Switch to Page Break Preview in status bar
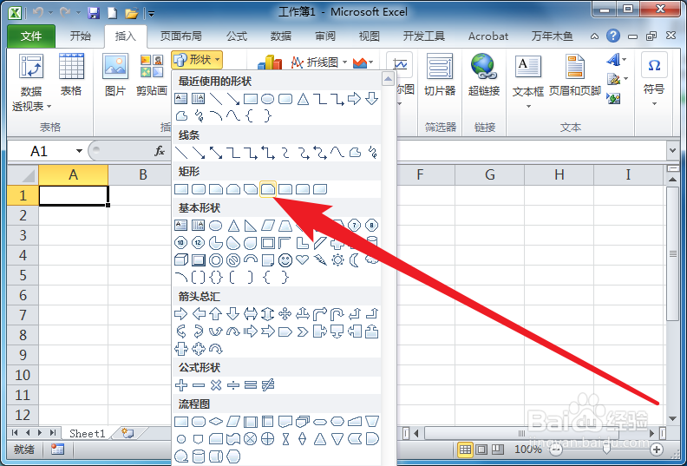 pos(497,450)
